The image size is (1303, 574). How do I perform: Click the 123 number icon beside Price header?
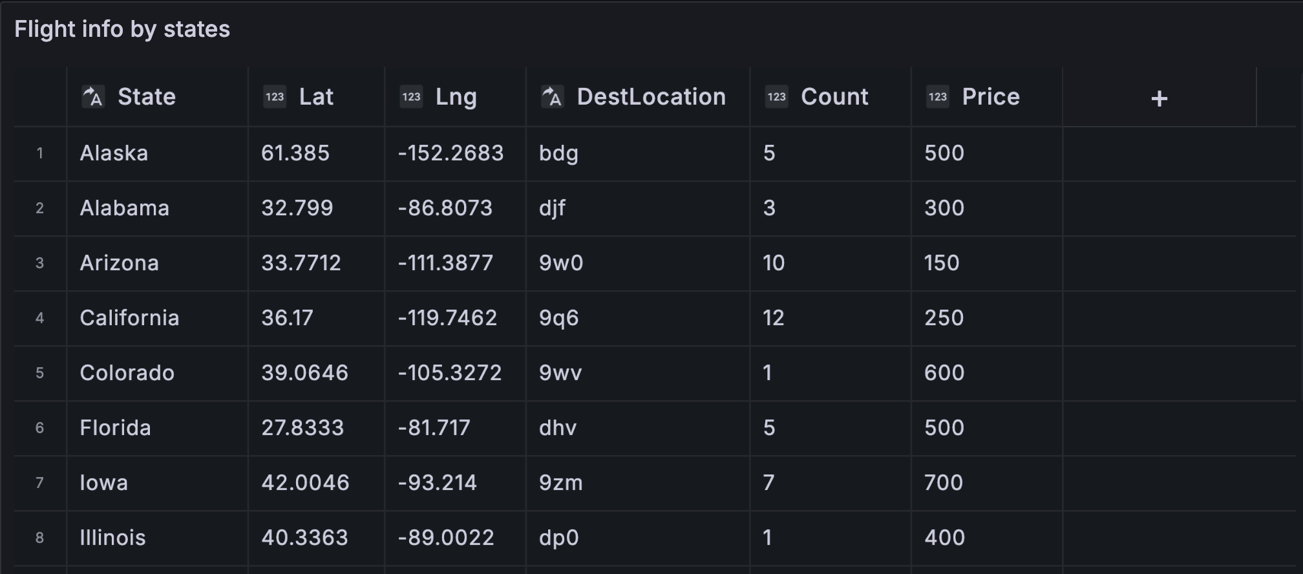coord(938,96)
